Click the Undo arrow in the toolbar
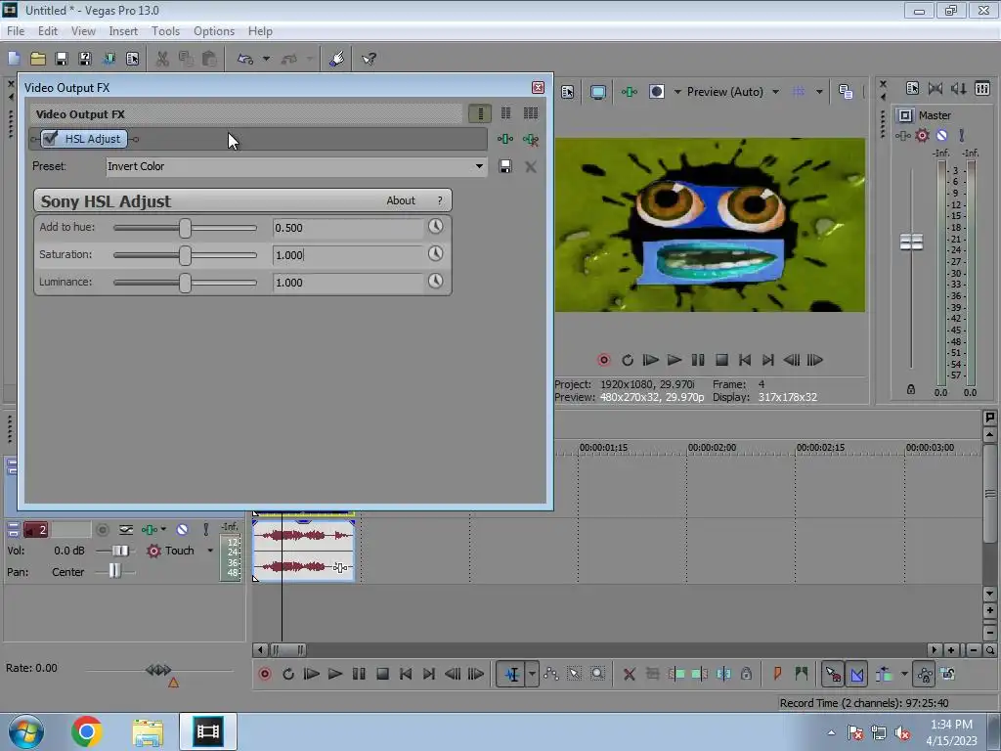The image size is (1001, 751). [x=245, y=59]
